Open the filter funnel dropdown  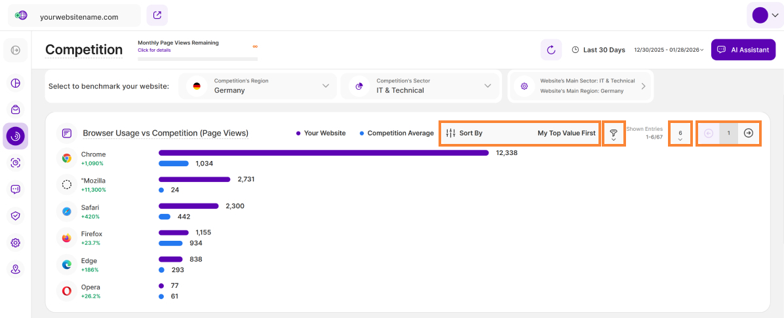click(x=614, y=133)
